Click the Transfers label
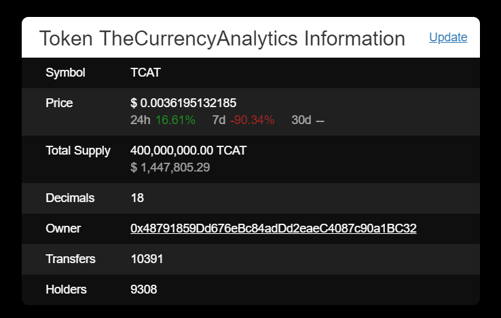 (71, 259)
